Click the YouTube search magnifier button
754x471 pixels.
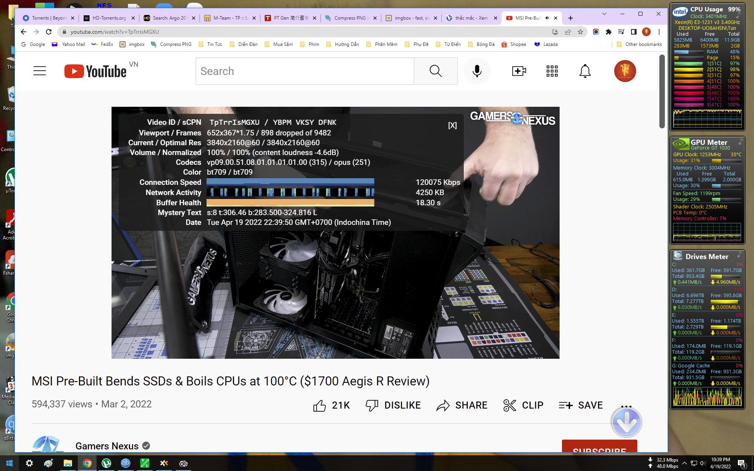click(x=436, y=71)
